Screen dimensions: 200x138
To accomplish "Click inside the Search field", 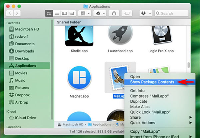I will [171, 13].
